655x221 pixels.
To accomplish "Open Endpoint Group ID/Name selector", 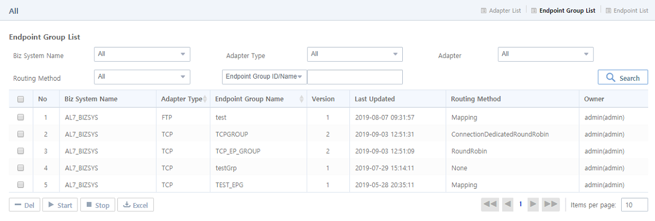I will pos(264,77).
